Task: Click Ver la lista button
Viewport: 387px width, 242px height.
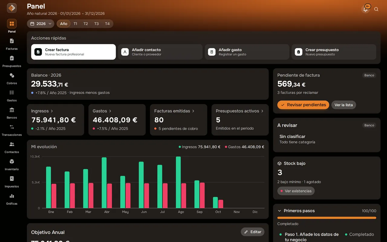Action: tap(344, 105)
